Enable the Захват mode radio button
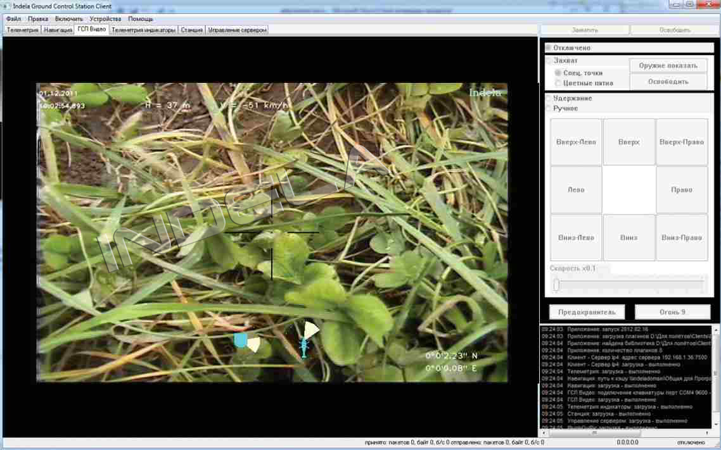The width and height of the screenshot is (721, 450). (549, 61)
